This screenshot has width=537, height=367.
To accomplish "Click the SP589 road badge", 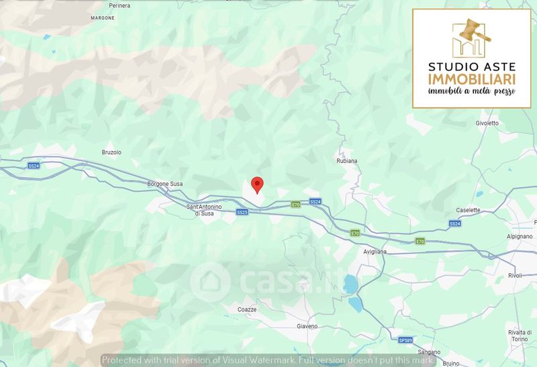I will (405, 340).
